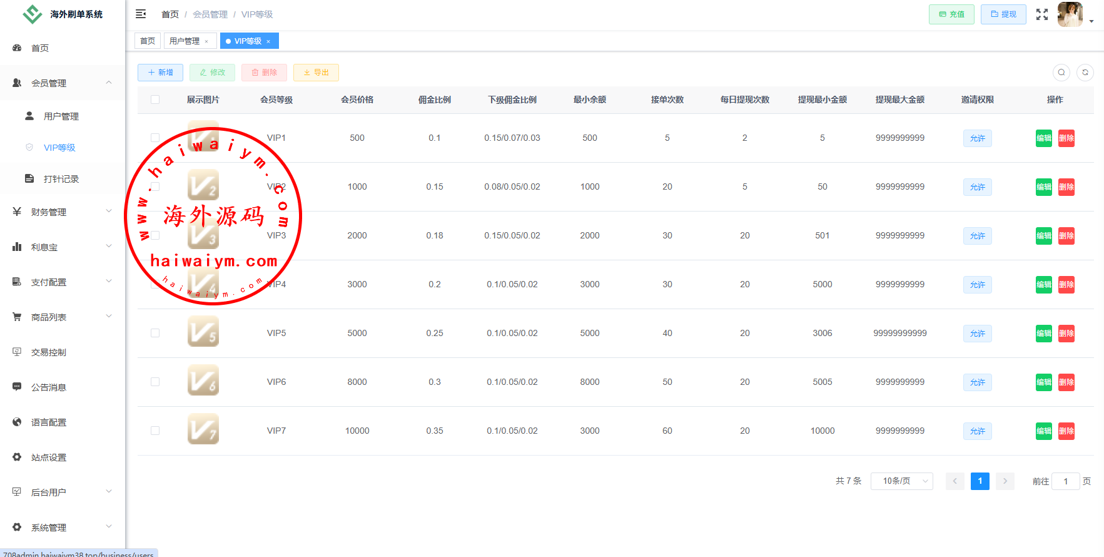Image resolution: width=1104 pixels, height=557 pixels.
Task: Click the fullscreen toggle icon
Action: coord(1041,14)
